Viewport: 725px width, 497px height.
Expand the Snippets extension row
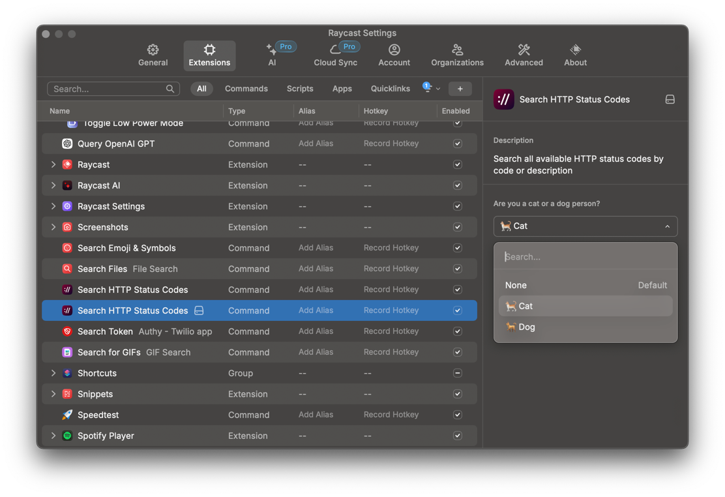pos(53,394)
